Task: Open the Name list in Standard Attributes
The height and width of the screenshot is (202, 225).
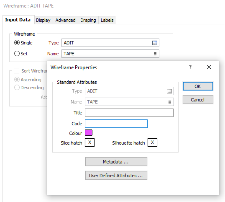Action: point(170,102)
